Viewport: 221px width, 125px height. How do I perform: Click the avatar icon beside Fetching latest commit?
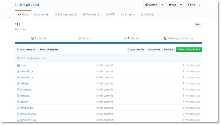(19, 58)
